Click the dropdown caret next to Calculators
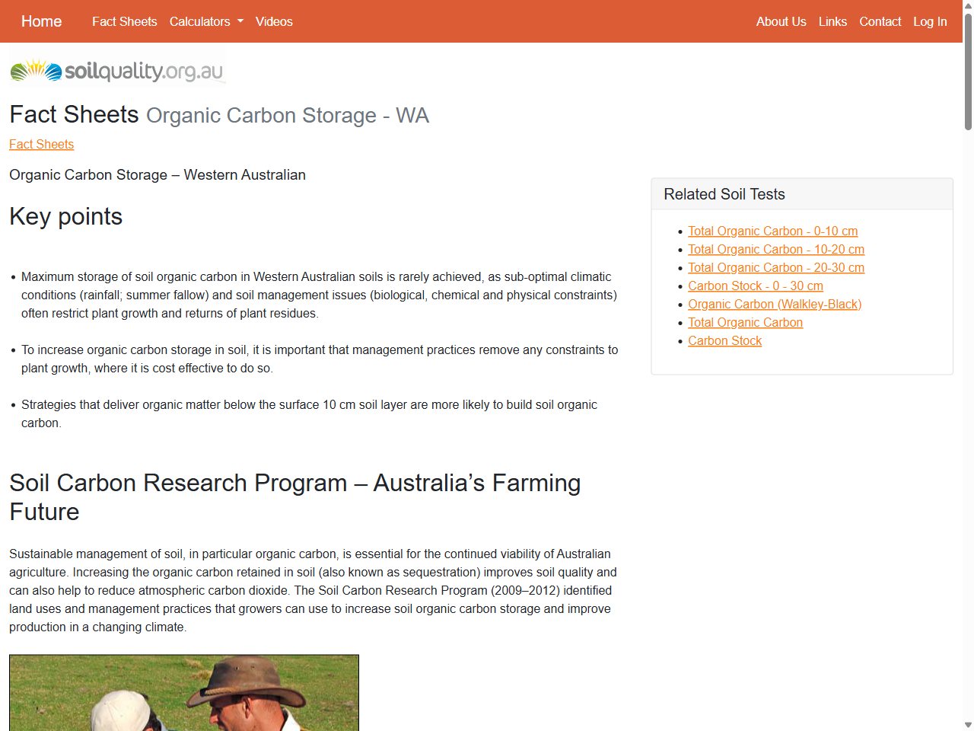 tap(239, 21)
